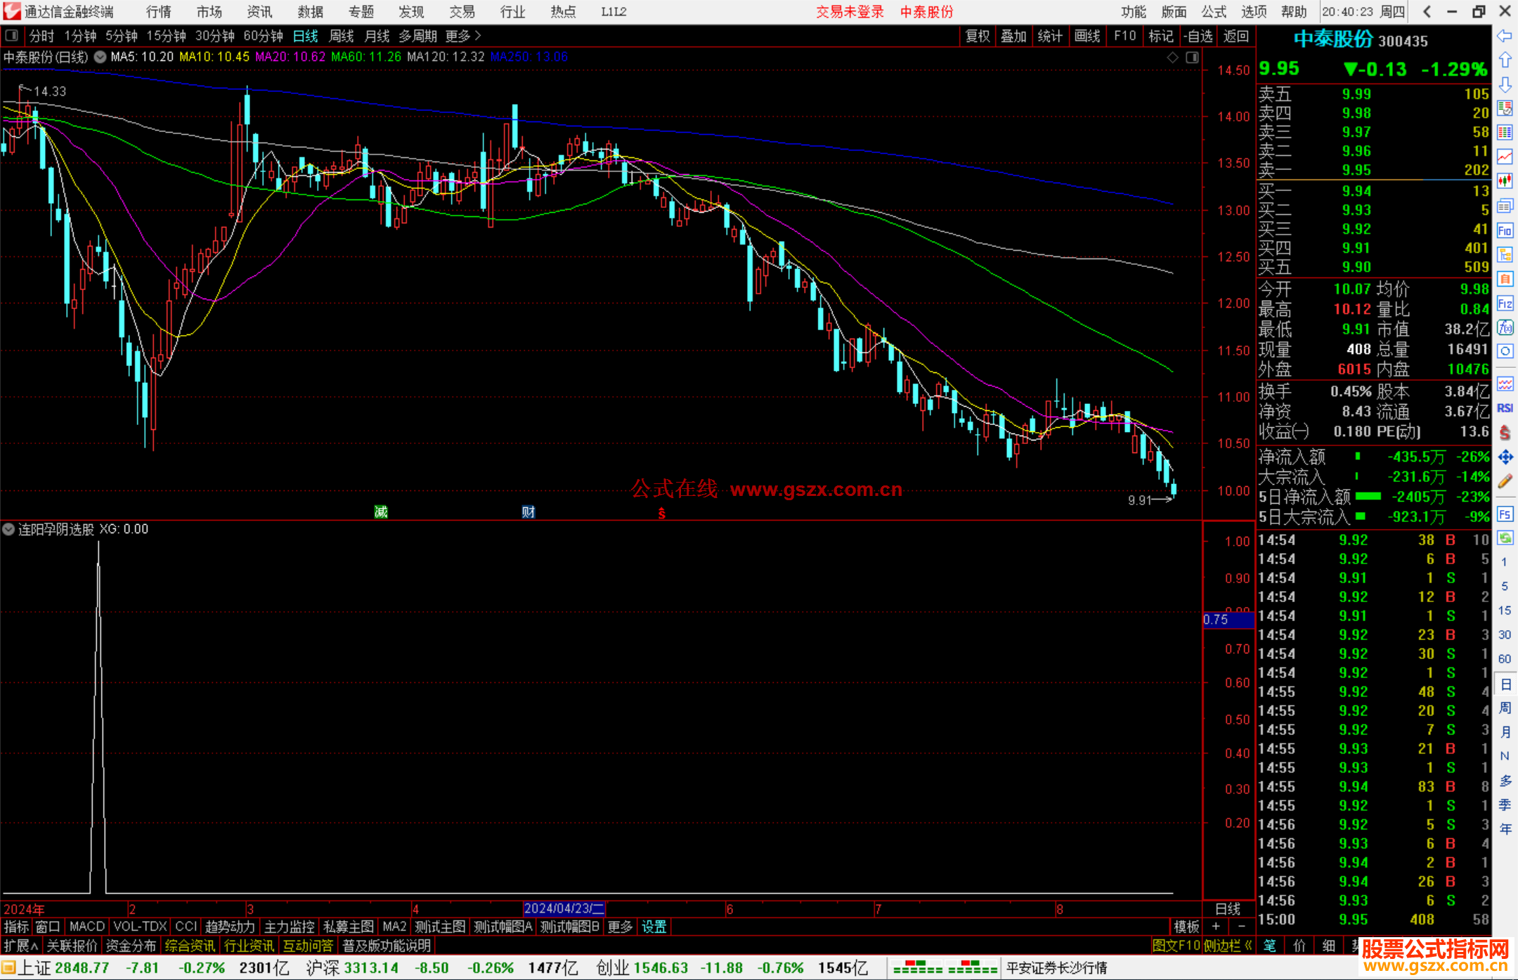Click the F12 sidebar icon
Screen dimensions: 1518x980
pyautogui.click(x=1505, y=303)
